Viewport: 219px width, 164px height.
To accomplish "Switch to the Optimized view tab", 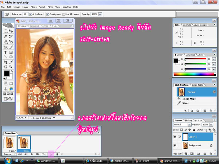I will pyautogui.click(x=34, y=26).
